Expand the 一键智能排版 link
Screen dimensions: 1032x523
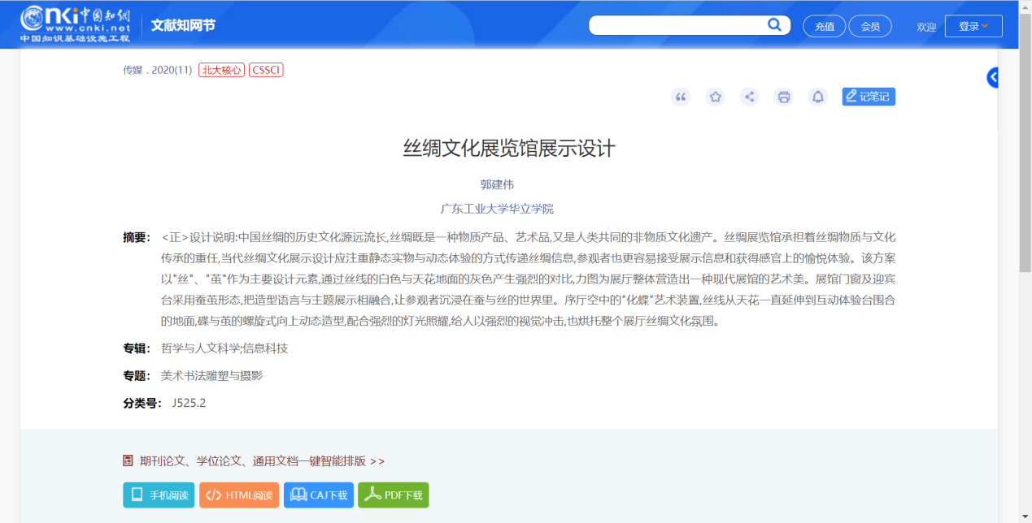coord(261,461)
